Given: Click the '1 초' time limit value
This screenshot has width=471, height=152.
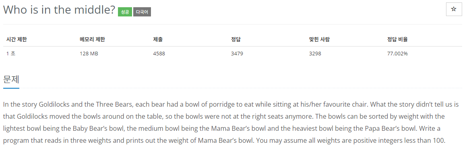Looking at the screenshot, I should tap(11, 54).
